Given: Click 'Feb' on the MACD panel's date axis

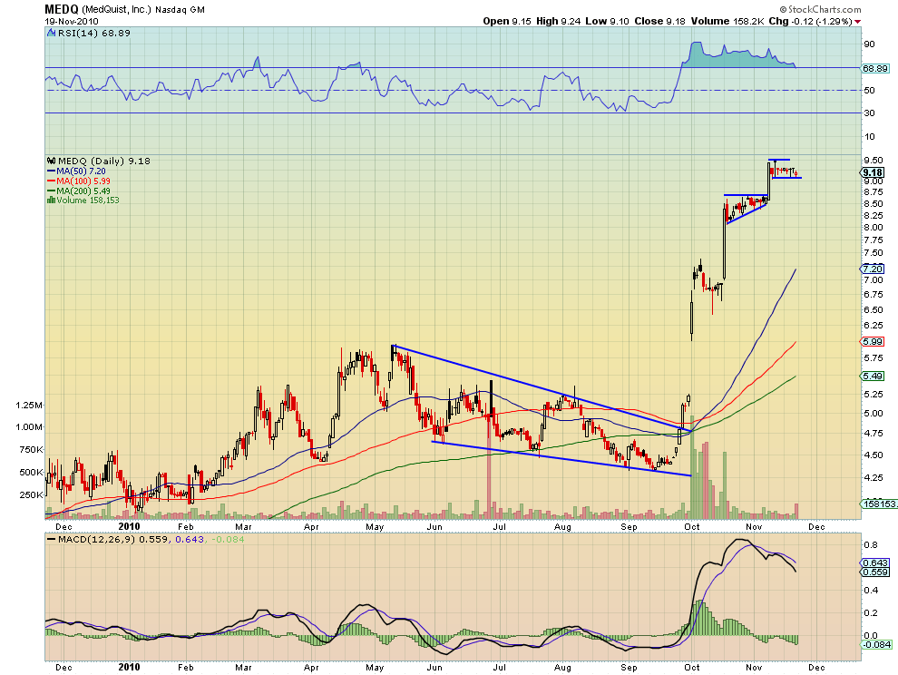Looking at the screenshot, I should pyautogui.click(x=186, y=668).
